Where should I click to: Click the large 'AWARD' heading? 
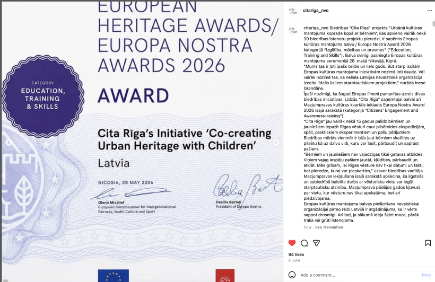[133, 95]
